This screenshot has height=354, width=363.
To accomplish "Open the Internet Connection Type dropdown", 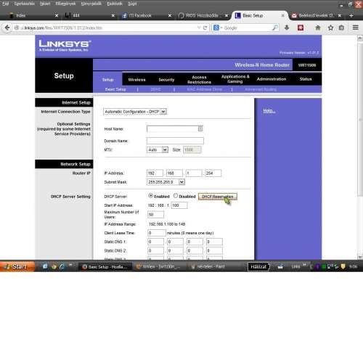I will click(x=135, y=112).
